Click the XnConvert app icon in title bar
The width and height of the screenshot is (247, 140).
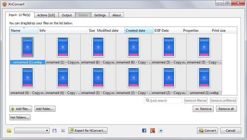pyautogui.click(x=4, y=4)
